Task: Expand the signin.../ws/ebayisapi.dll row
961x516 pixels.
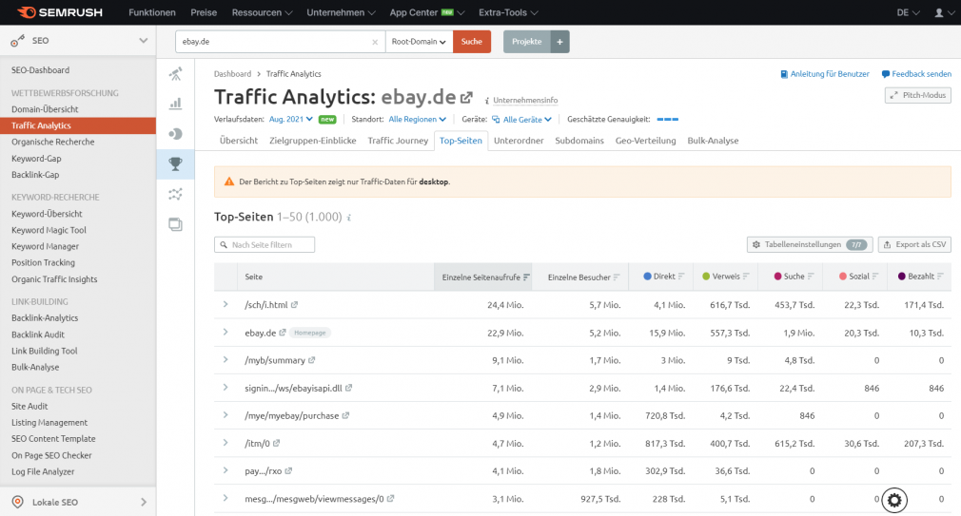Action: tap(226, 388)
